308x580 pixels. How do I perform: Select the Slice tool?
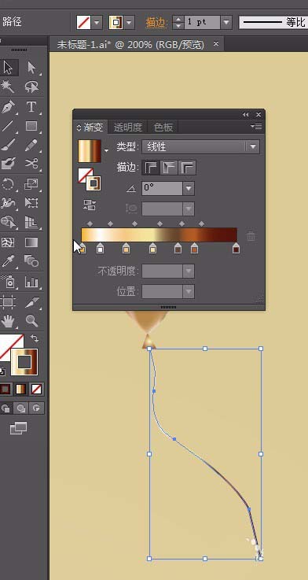[x=31, y=302]
